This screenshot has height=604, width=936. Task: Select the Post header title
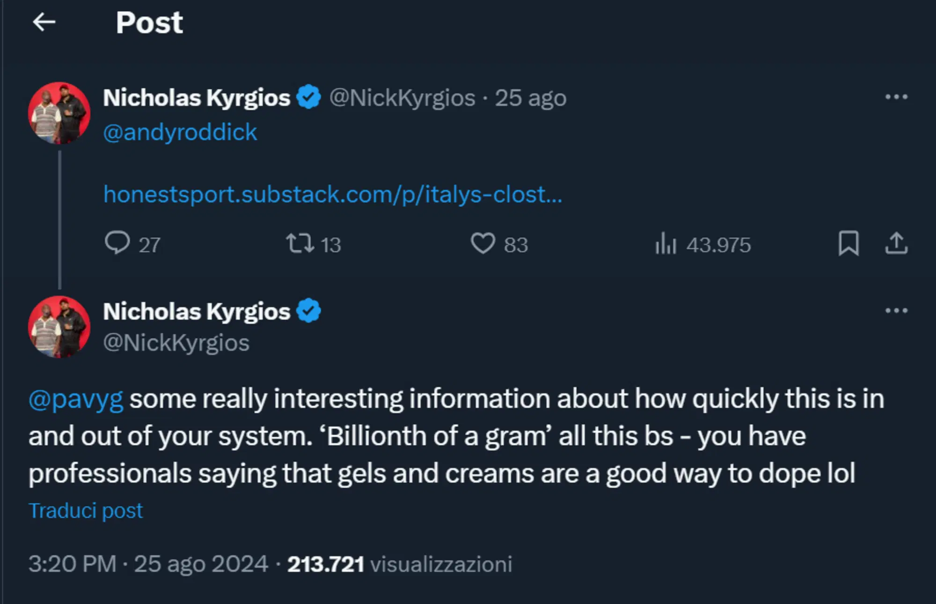(149, 22)
